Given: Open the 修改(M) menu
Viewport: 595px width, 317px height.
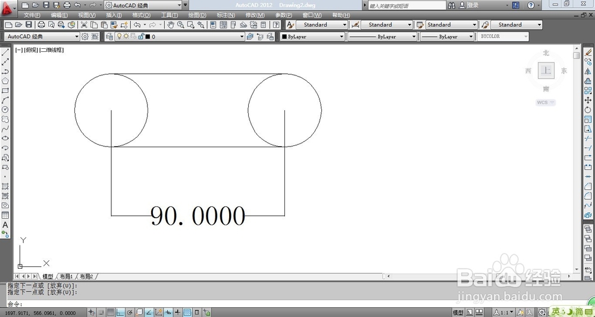Looking at the screenshot, I should (x=255, y=15).
